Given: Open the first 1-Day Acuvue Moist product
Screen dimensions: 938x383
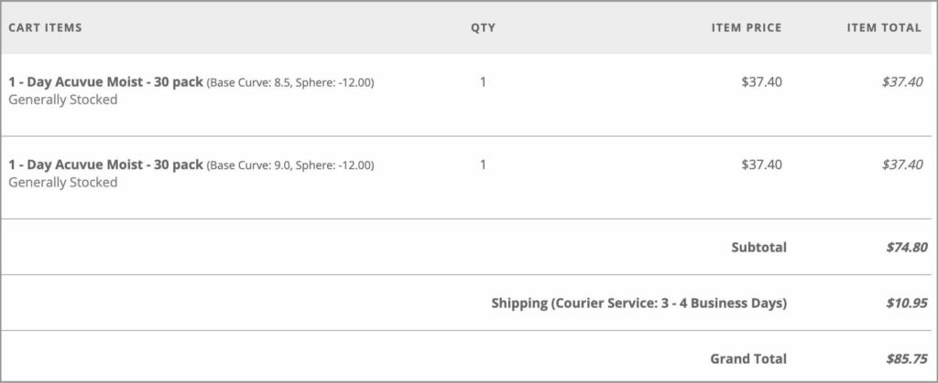Looking at the screenshot, I should point(106,81).
